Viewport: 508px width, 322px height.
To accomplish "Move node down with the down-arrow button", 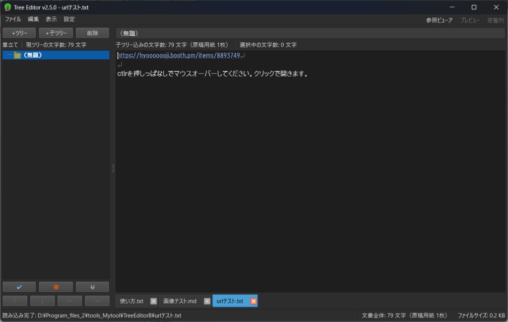I will point(42,301).
